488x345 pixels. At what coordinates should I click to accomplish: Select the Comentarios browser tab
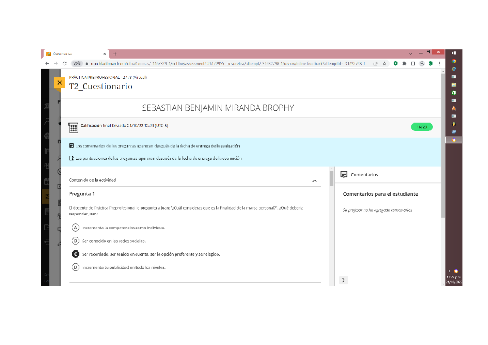[73, 54]
